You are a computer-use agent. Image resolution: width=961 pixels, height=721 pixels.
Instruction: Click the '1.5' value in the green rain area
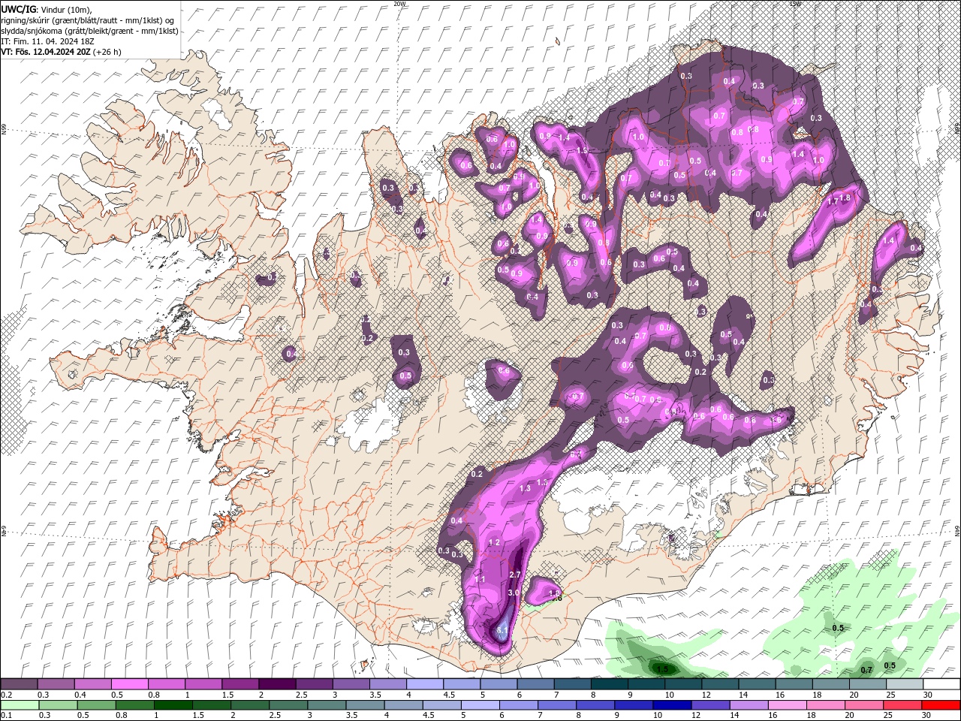[662, 668]
